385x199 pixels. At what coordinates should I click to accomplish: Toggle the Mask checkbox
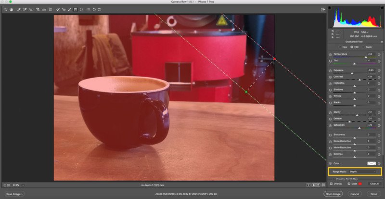coord(349,184)
